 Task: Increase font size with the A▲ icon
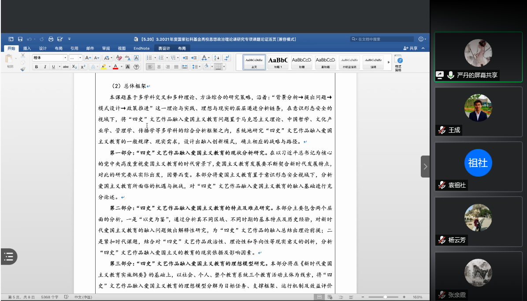(x=88, y=58)
